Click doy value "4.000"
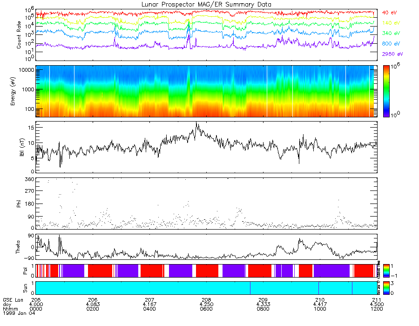This screenshot has width=419, height=326. 36,305
